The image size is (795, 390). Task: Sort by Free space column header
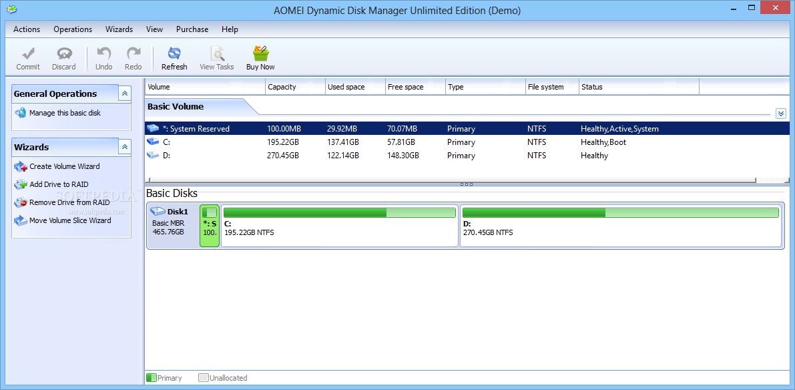coord(415,87)
